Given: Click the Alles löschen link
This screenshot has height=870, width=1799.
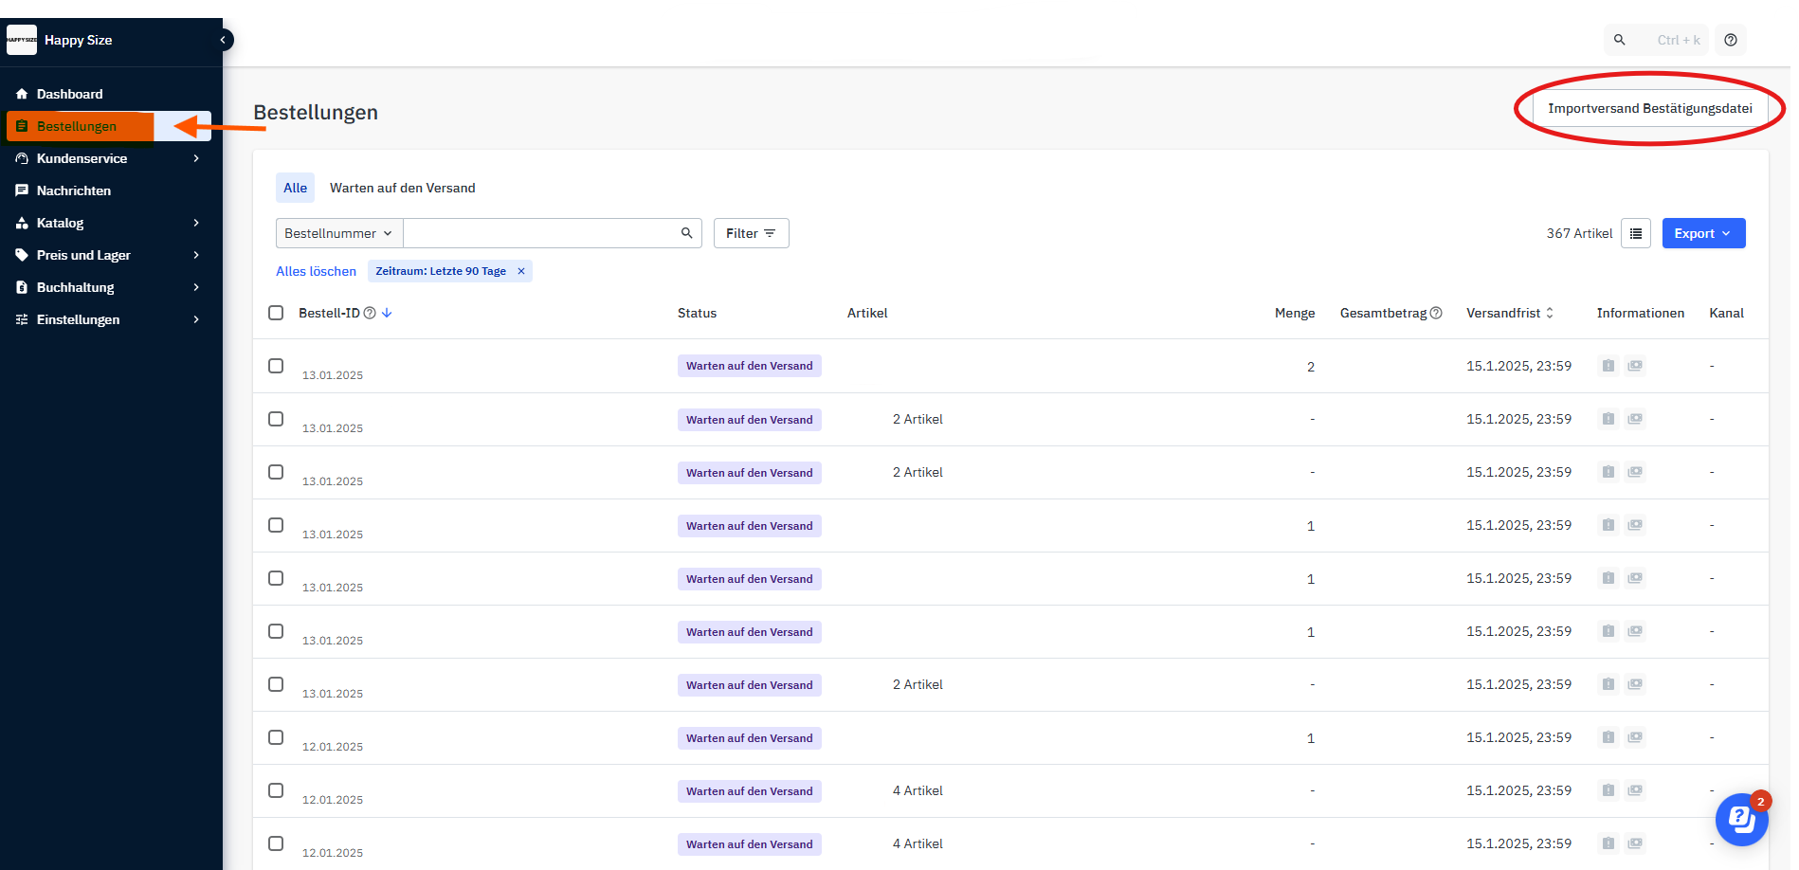Looking at the screenshot, I should [316, 271].
